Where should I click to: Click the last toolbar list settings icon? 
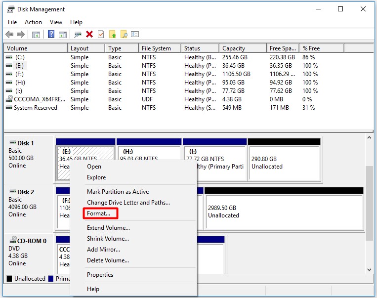pos(135,34)
